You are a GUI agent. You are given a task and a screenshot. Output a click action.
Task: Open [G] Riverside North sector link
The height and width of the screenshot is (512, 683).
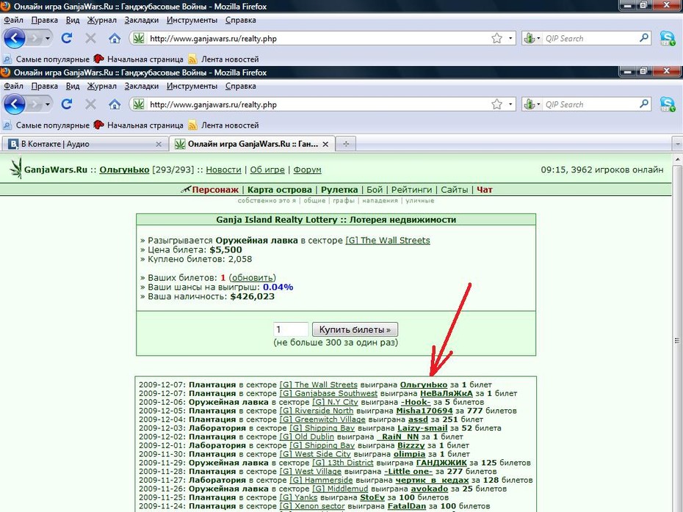point(317,411)
